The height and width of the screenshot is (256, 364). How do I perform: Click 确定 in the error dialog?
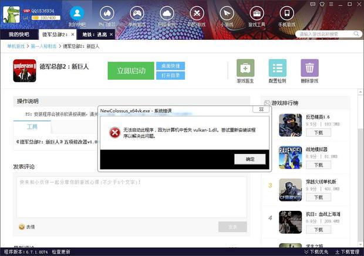point(250,159)
